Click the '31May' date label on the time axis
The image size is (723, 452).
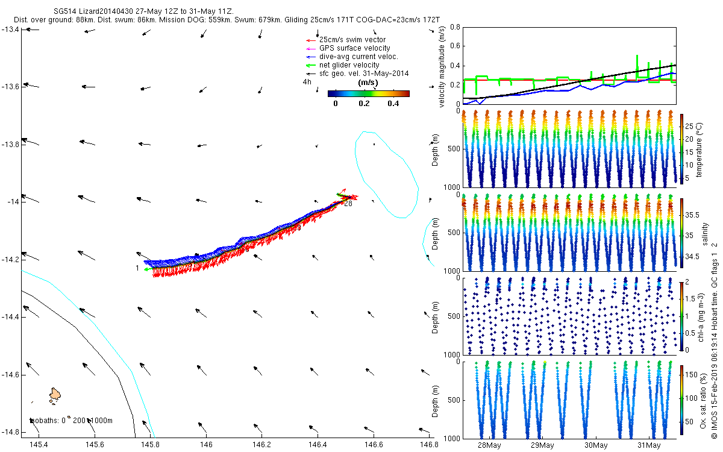pos(649,445)
